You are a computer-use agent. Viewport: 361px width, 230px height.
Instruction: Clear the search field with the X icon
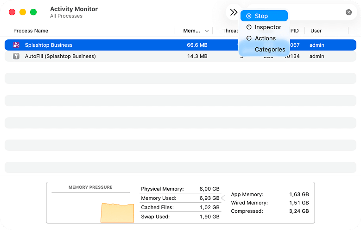click(x=348, y=13)
